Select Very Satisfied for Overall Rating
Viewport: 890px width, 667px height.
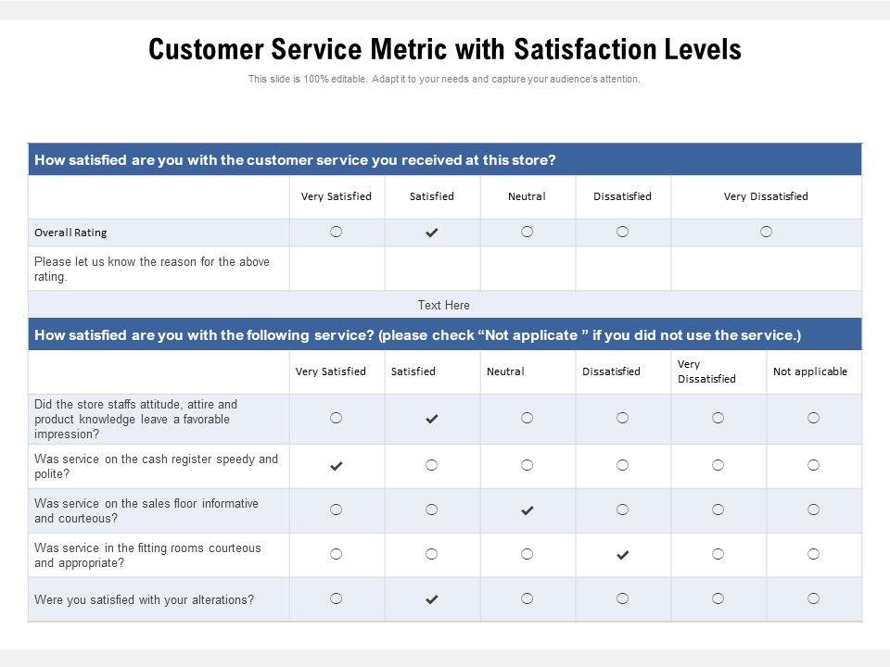(x=337, y=232)
